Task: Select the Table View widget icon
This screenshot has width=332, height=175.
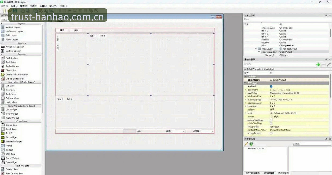Action: (3, 94)
